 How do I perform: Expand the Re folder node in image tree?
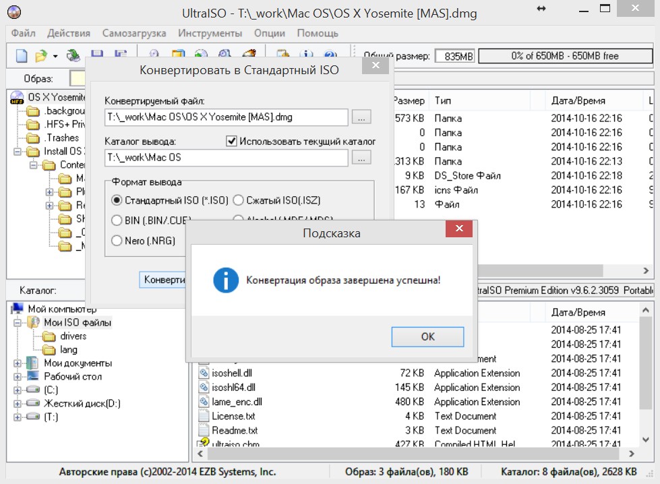[49, 206]
